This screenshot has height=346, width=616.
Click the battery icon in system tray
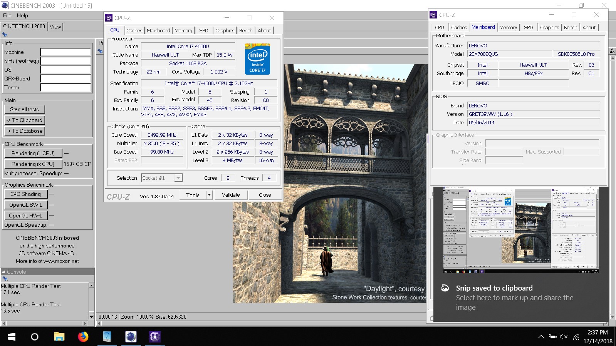click(x=553, y=337)
